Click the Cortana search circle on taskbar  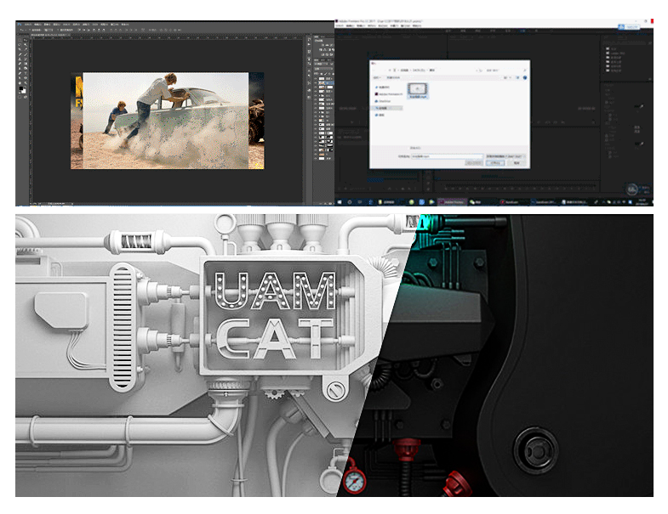tap(350, 202)
